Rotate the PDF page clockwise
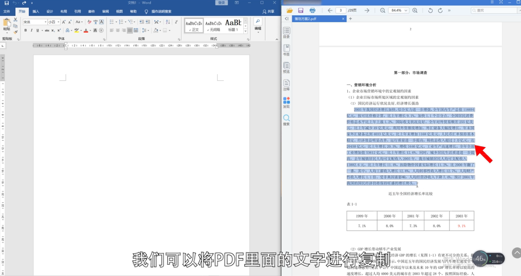Screen dimensions: 521x276 click(x=440, y=11)
